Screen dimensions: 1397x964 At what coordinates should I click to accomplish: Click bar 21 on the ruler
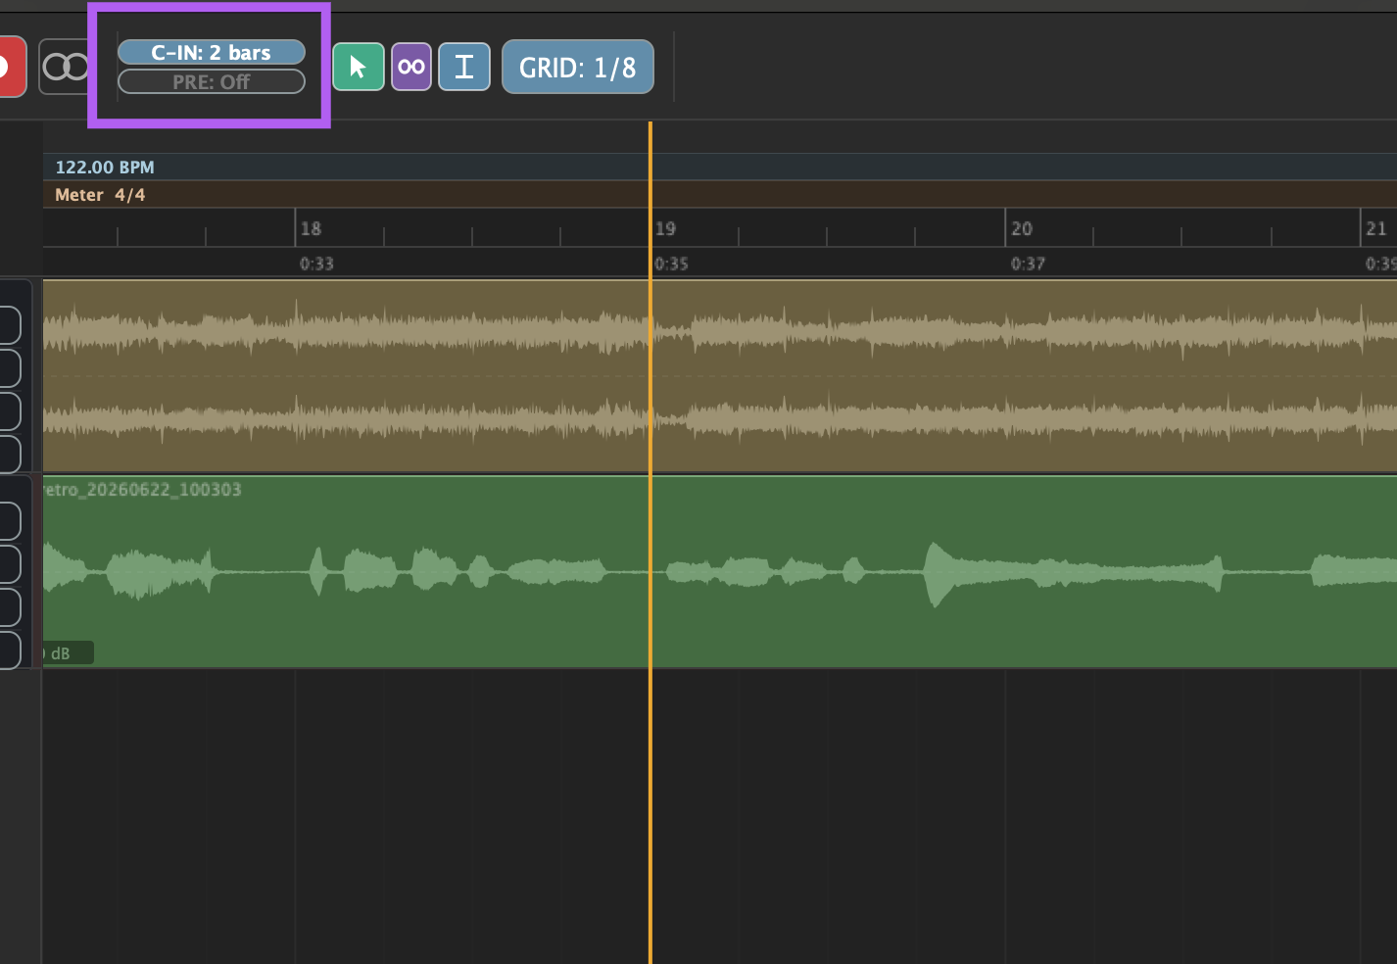tap(1376, 228)
